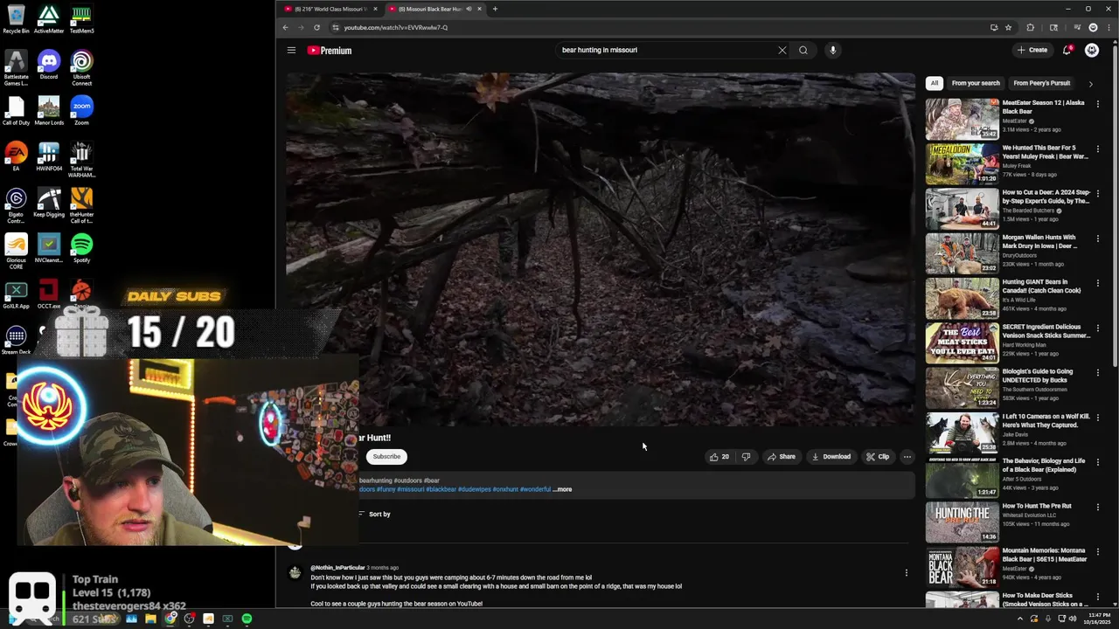Open MeatEater Season 12 Alaska thumbnail
The height and width of the screenshot is (629, 1119).
point(962,119)
